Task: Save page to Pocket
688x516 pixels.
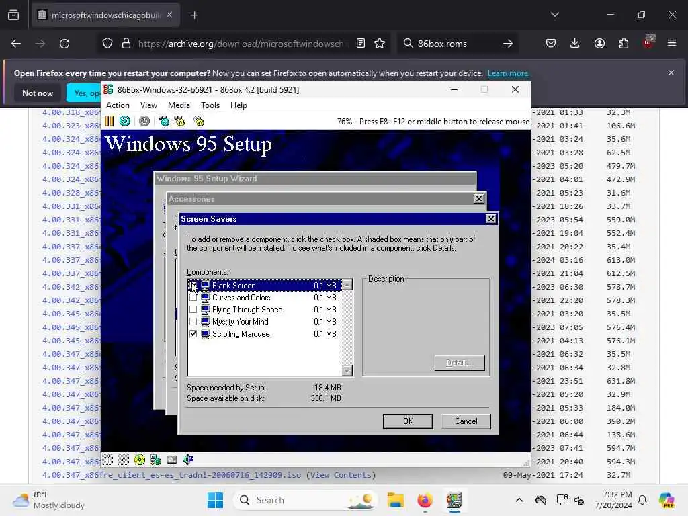Action: tap(551, 44)
